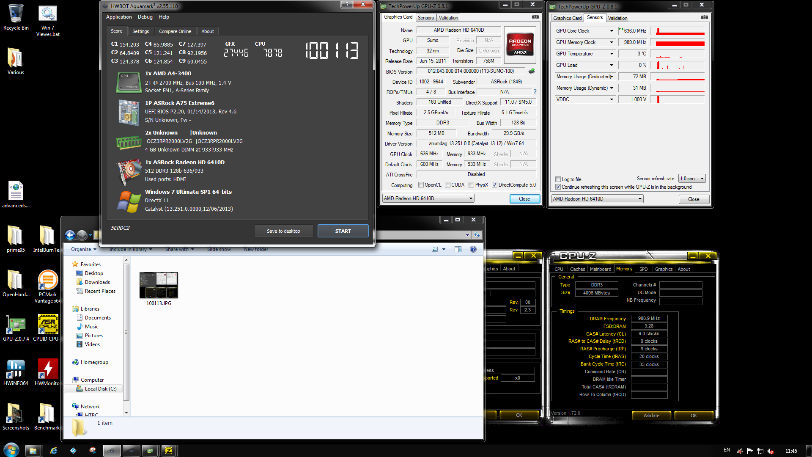The image size is (812, 457).
Task: Toggle the Explorer preview pane icon
Action: (458, 249)
